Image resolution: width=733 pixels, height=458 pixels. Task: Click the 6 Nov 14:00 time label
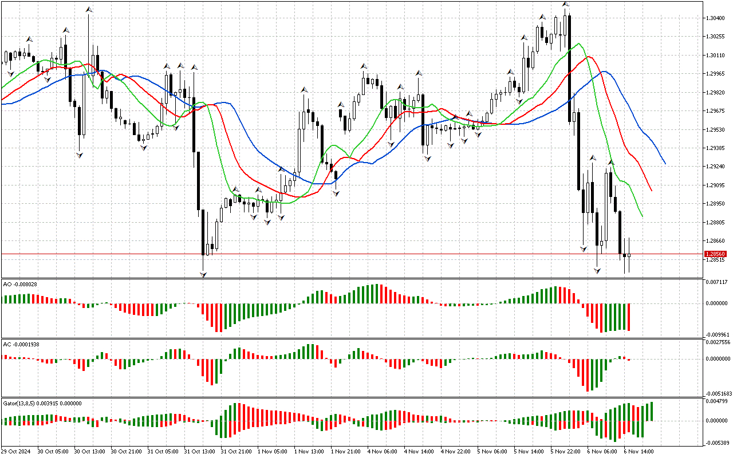[640, 452]
